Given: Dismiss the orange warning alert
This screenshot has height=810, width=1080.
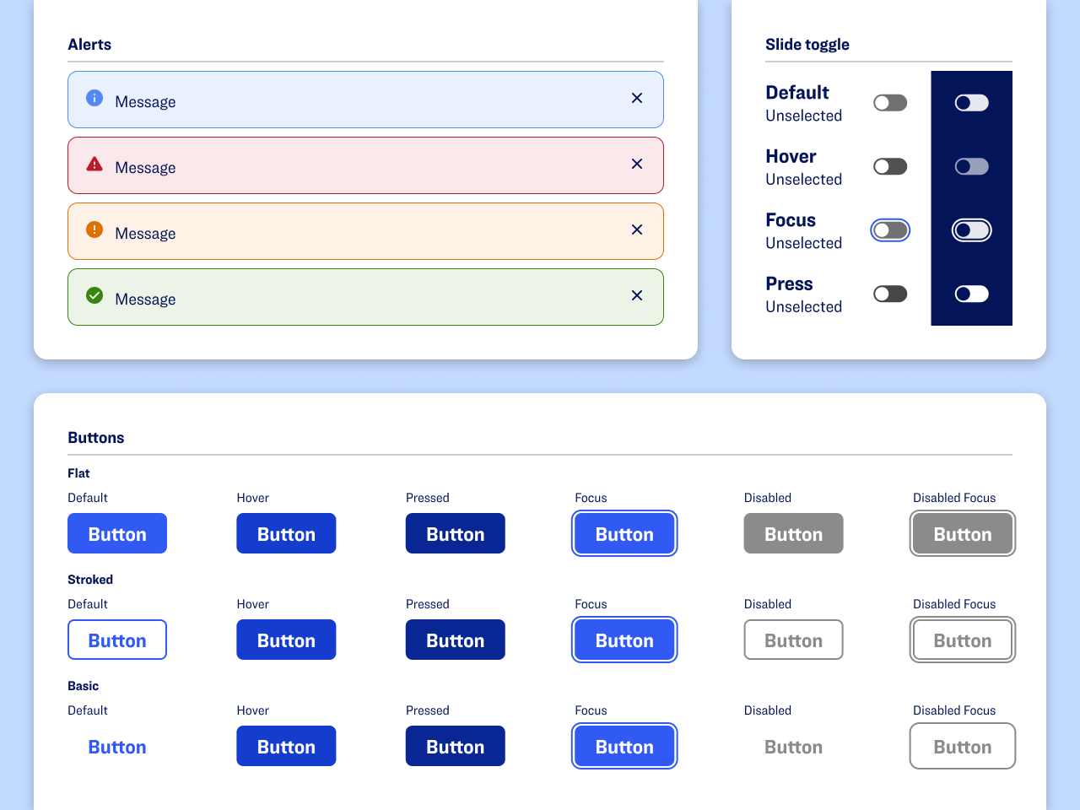Looking at the screenshot, I should click(x=637, y=229).
